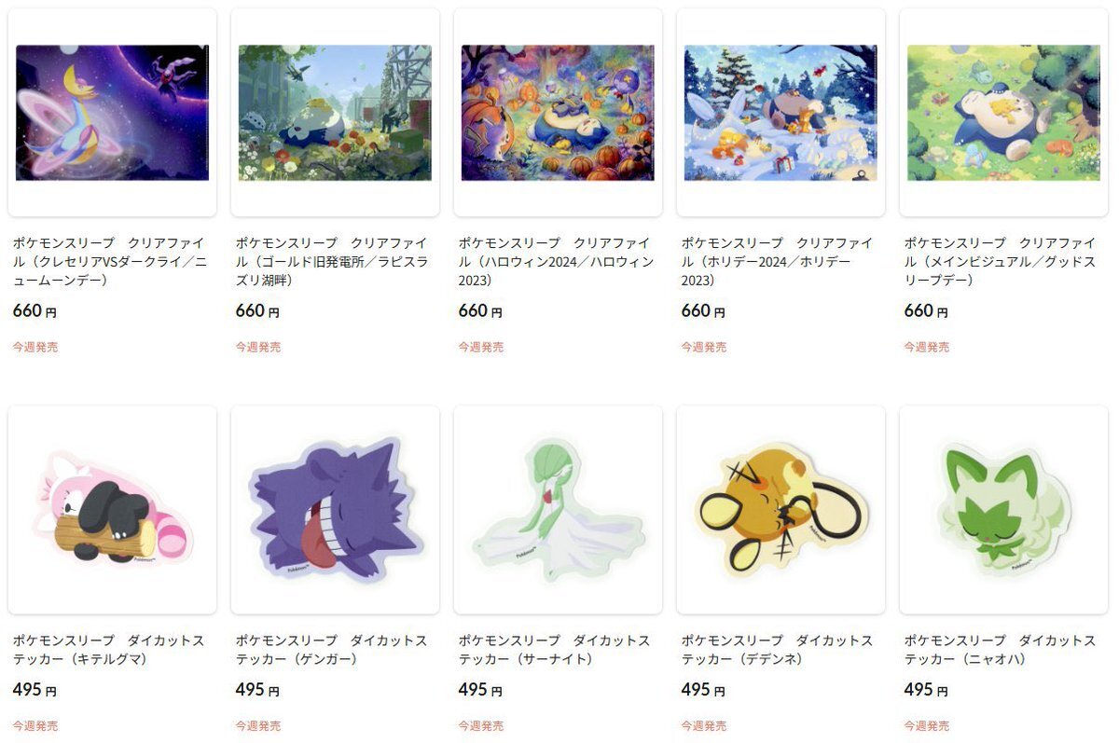The height and width of the screenshot is (743, 1119).
Task: Open the ゴールド旧発電所 clear file title link
Action: (x=333, y=261)
